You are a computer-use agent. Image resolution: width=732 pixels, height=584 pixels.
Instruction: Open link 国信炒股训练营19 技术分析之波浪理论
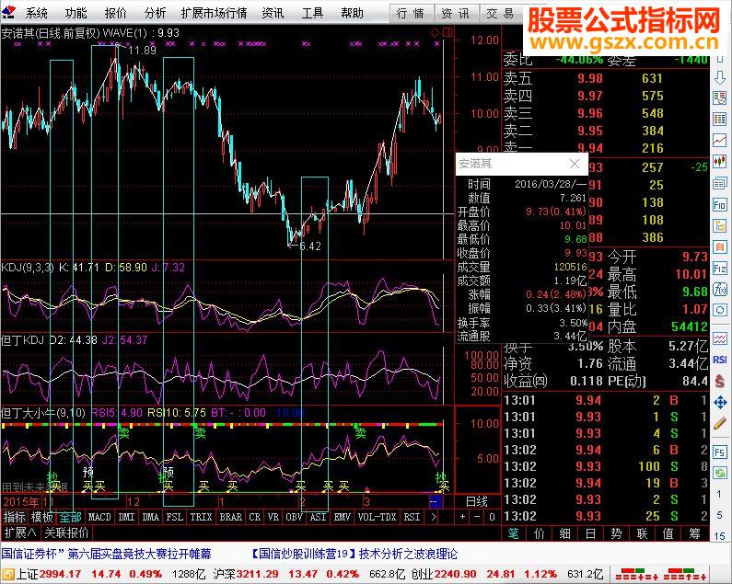(354, 555)
